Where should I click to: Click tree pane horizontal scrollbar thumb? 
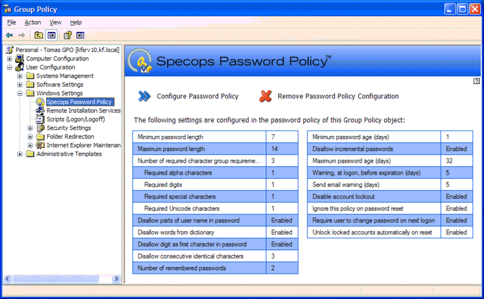(56, 278)
